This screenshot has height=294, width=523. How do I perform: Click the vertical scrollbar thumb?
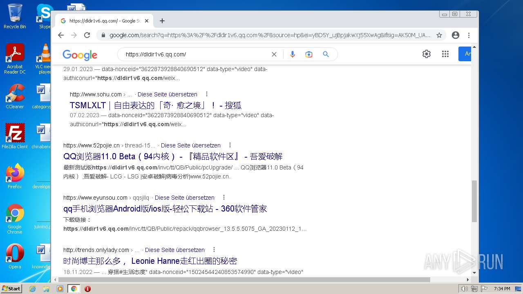coord(474,201)
